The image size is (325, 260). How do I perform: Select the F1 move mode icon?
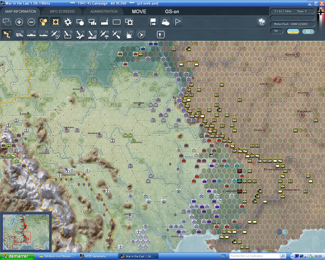pos(7,35)
